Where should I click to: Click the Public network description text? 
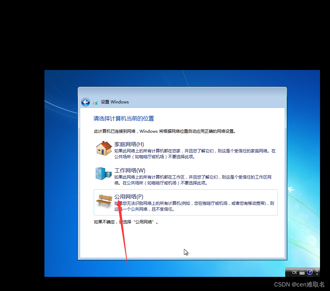[x=194, y=206]
